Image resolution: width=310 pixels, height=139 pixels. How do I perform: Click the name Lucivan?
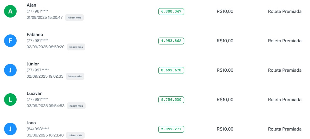coord(34,93)
